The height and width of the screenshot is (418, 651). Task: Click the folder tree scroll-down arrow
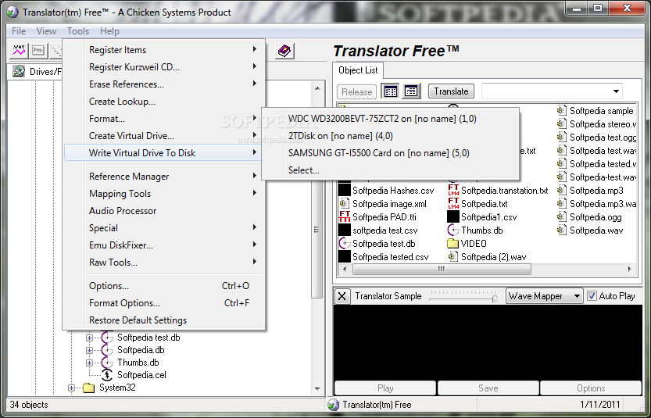[317, 389]
